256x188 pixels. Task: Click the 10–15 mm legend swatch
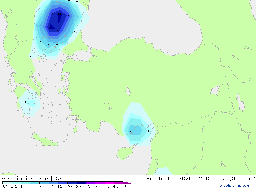click(54, 183)
